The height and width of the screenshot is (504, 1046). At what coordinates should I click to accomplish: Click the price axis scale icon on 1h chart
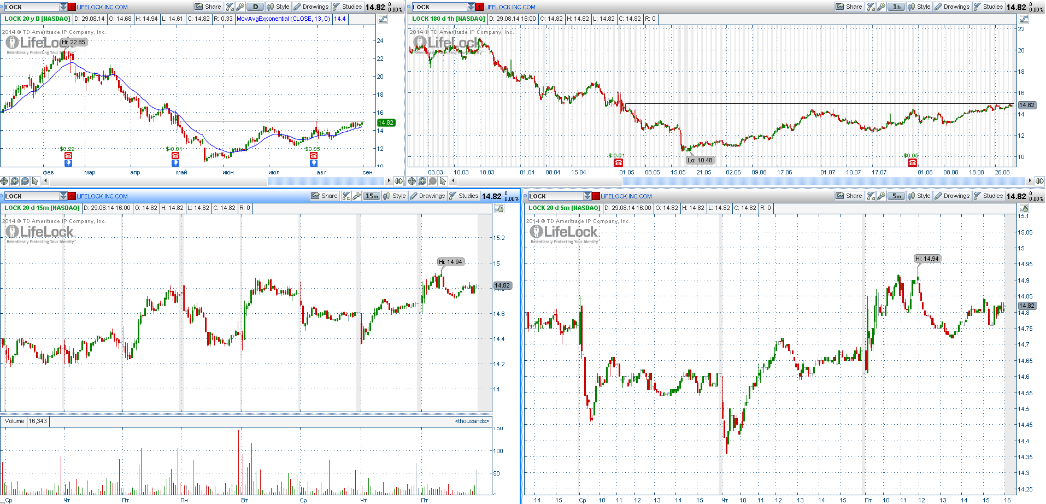pos(1024,19)
